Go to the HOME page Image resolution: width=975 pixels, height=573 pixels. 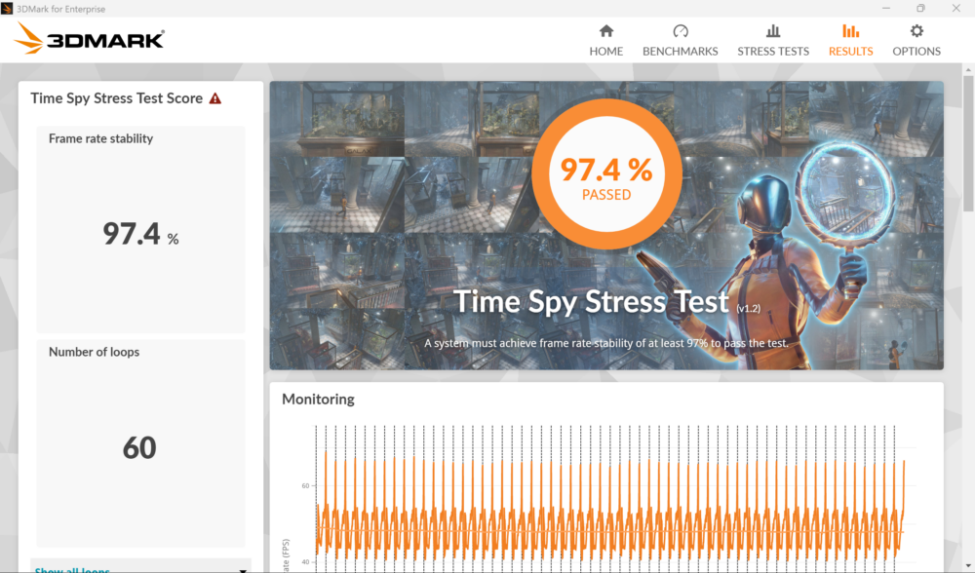pyautogui.click(x=605, y=40)
